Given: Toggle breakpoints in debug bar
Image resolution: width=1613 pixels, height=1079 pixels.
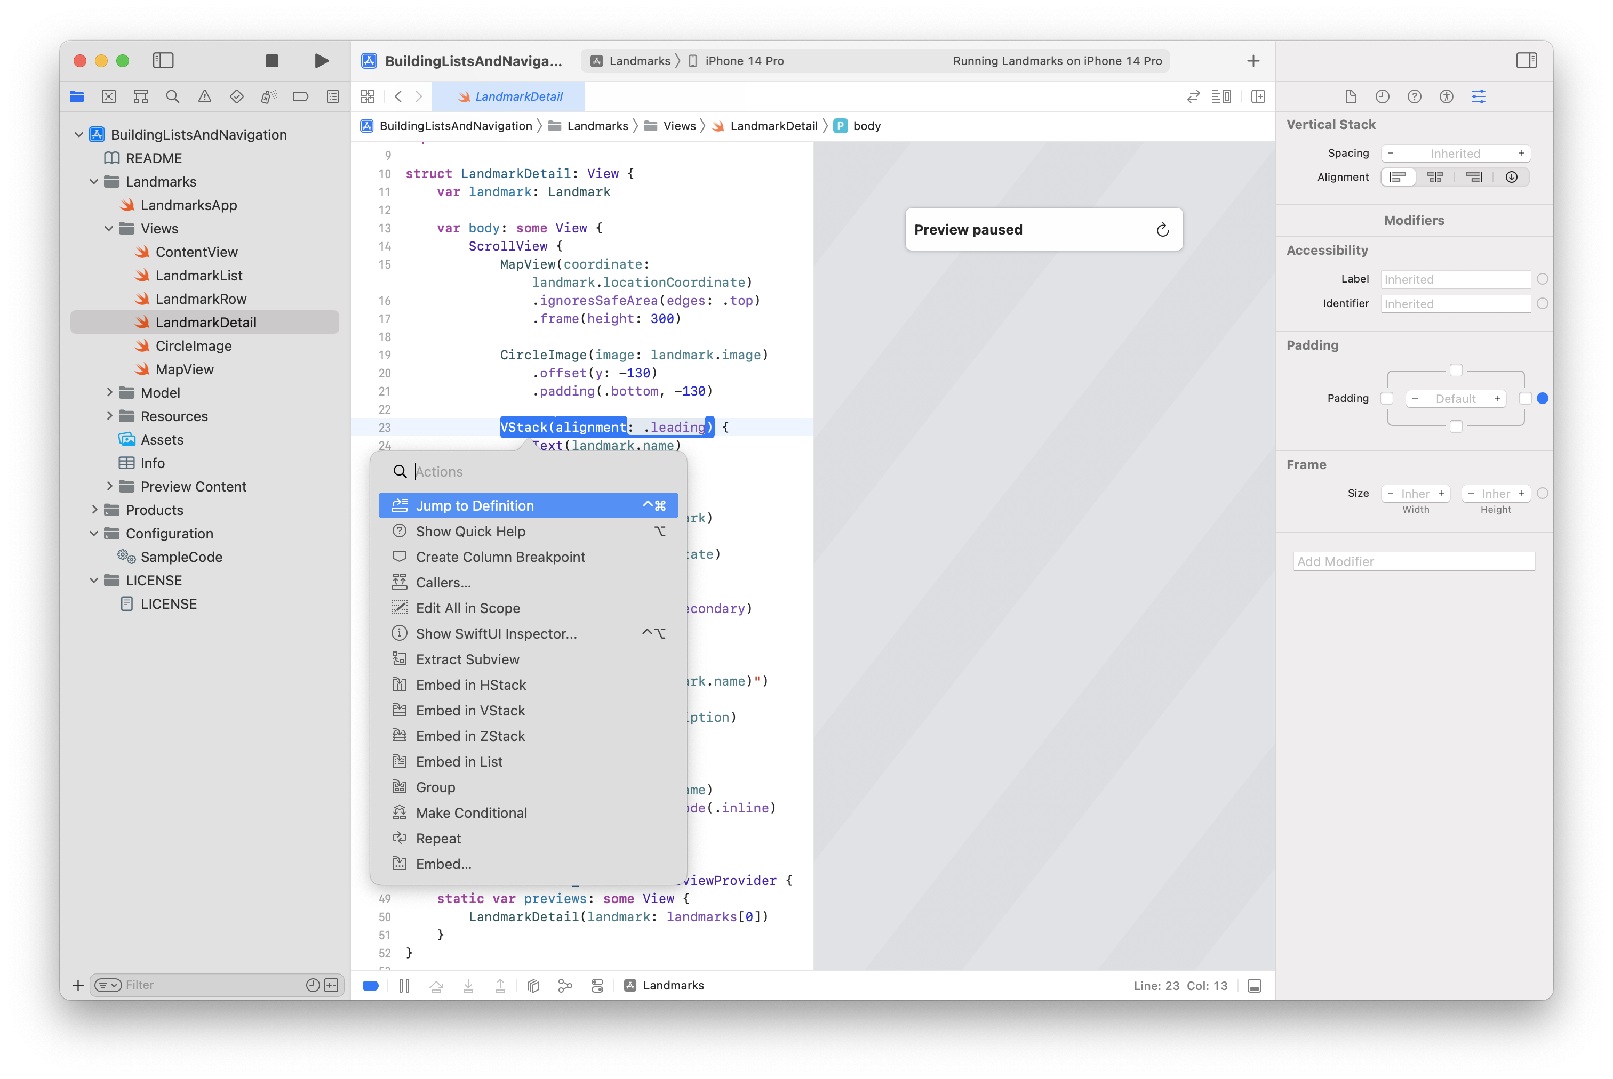Looking at the screenshot, I should 371,985.
